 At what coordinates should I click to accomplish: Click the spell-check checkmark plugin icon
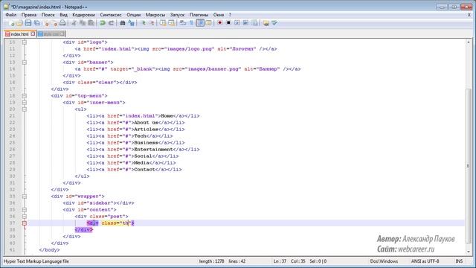tap(274, 23)
